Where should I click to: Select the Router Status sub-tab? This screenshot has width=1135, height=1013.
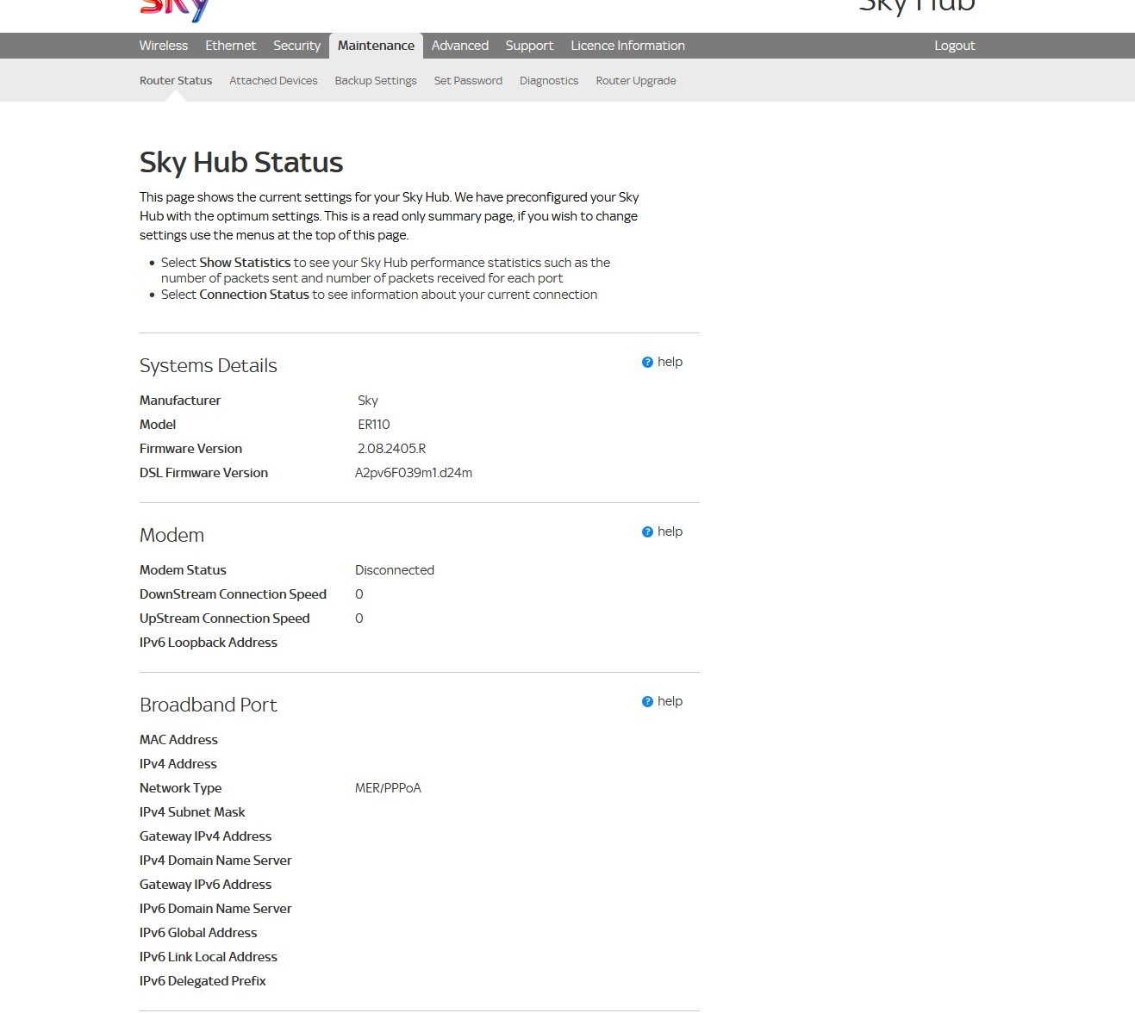tap(176, 81)
